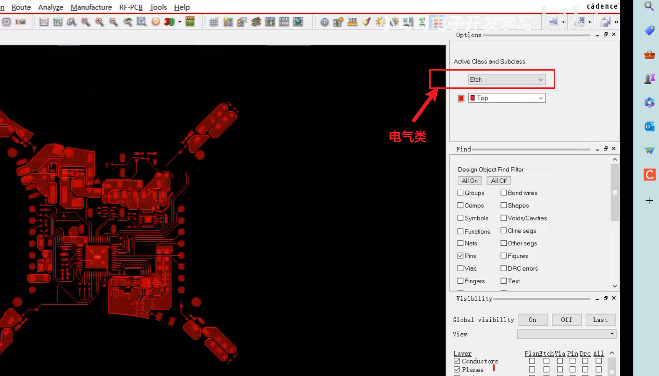Image resolution: width=659 pixels, height=376 pixels.
Task: Click the rats all grid icon
Action: pyautogui.click(x=58, y=22)
